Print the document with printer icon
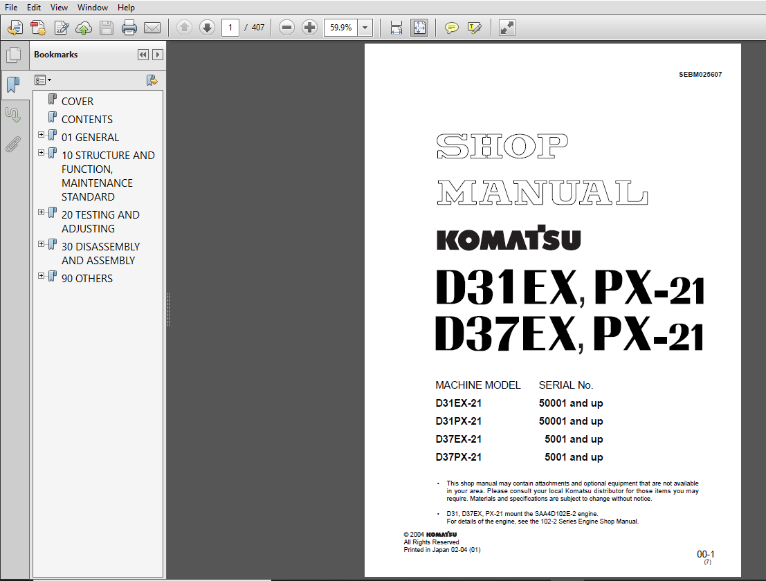 [x=129, y=28]
